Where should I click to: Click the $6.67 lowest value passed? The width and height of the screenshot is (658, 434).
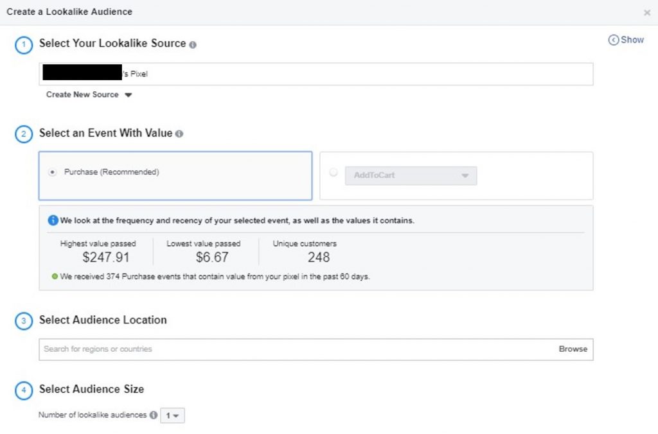[212, 257]
